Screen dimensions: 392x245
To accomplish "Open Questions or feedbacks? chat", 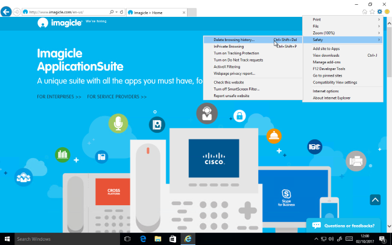I will [x=344, y=226].
